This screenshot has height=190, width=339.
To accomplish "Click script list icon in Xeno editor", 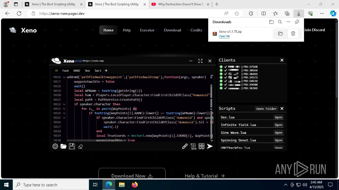I will coord(193,146).
